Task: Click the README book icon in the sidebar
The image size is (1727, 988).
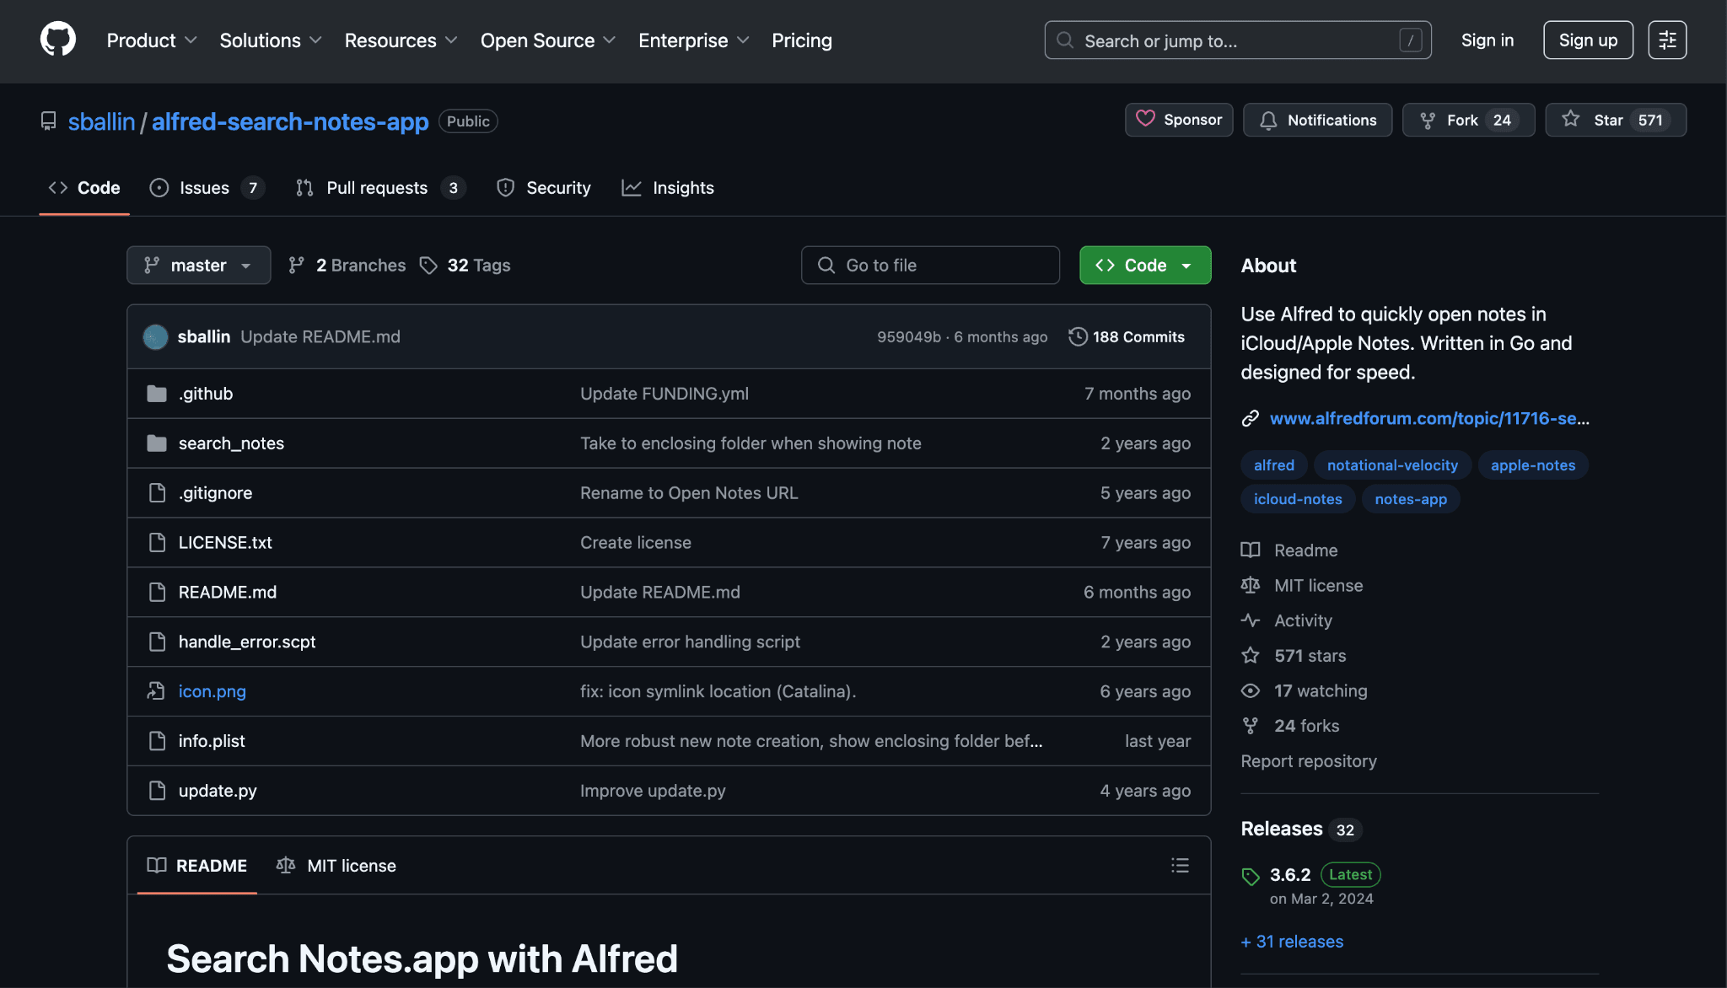Action: [1251, 550]
